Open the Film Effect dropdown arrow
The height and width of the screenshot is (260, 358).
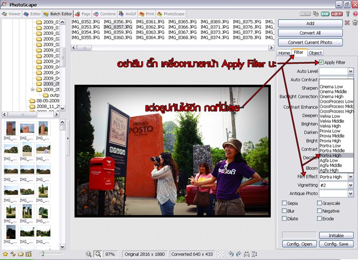tap(351, 177)
